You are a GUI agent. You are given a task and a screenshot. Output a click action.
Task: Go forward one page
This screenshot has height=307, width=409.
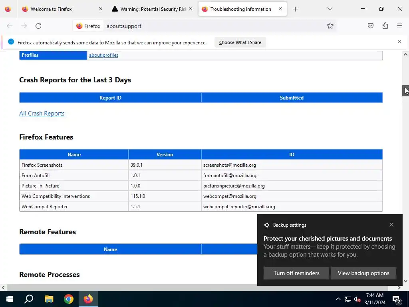(24, 26)
